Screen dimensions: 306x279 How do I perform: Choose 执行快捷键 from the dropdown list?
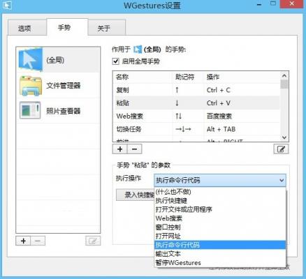coord(220,201)
